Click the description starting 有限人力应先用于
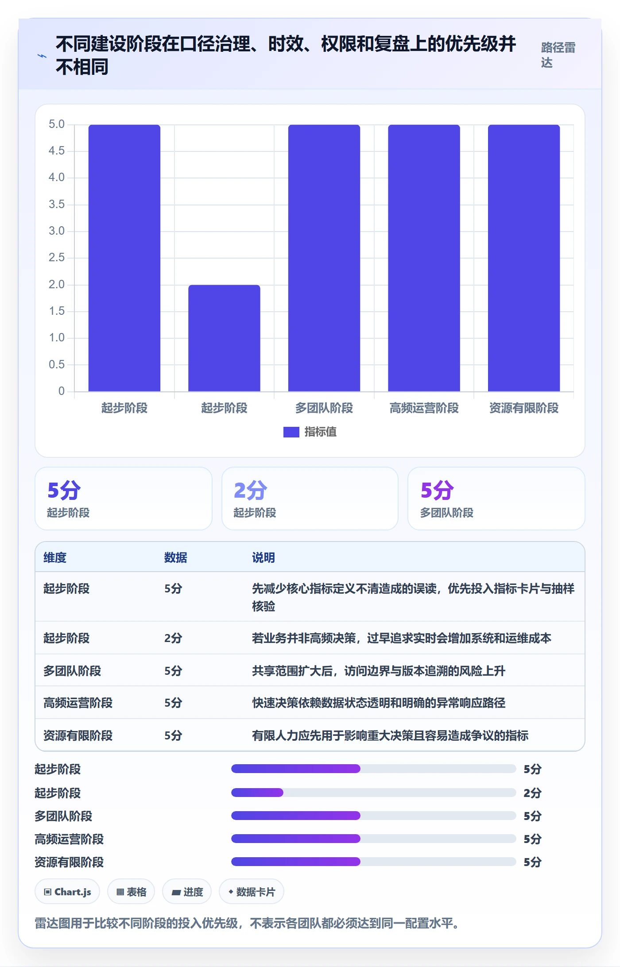 [390, 735]
